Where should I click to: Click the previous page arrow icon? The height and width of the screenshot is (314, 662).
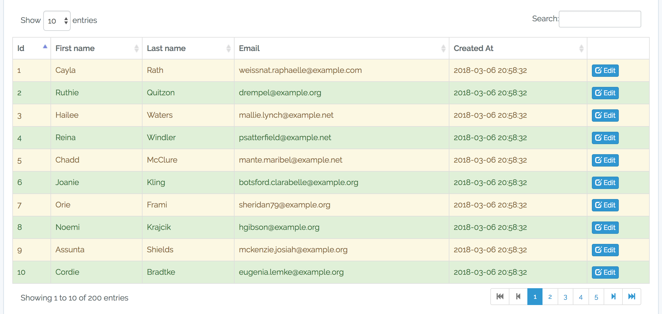point(518,296)
